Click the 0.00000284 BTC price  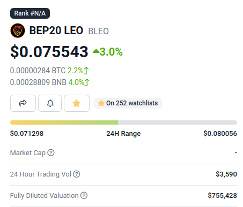coord(38,71)
